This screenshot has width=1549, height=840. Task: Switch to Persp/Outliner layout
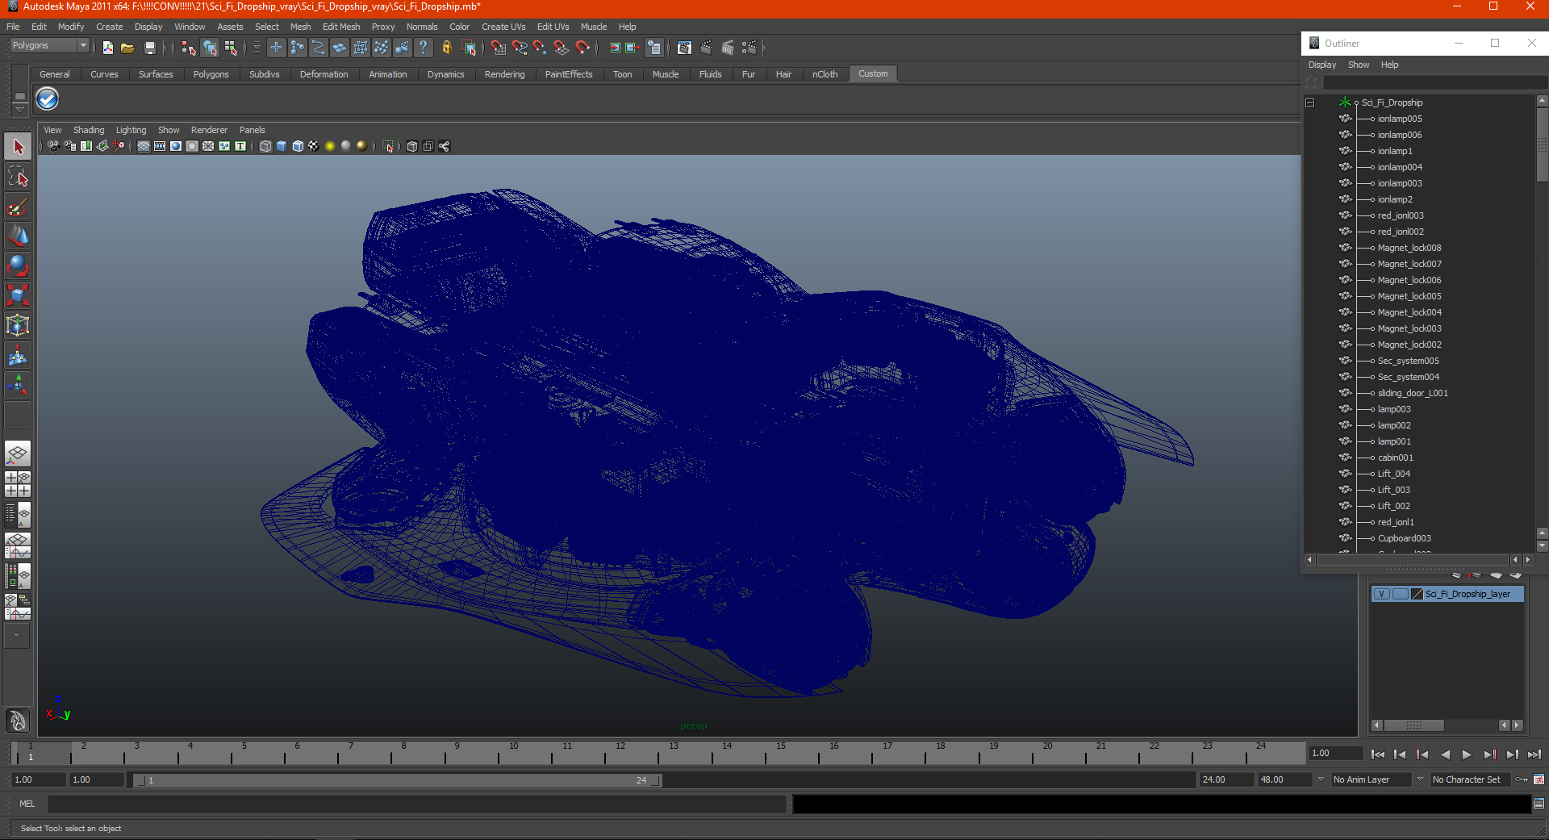coord(18,515)
